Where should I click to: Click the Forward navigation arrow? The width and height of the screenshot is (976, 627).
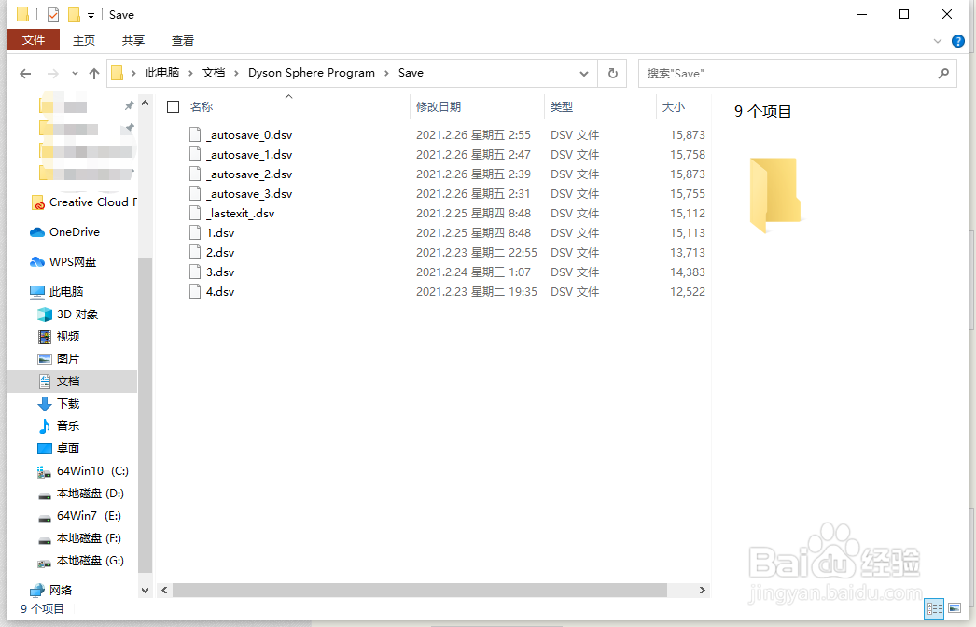pos(53,74)
